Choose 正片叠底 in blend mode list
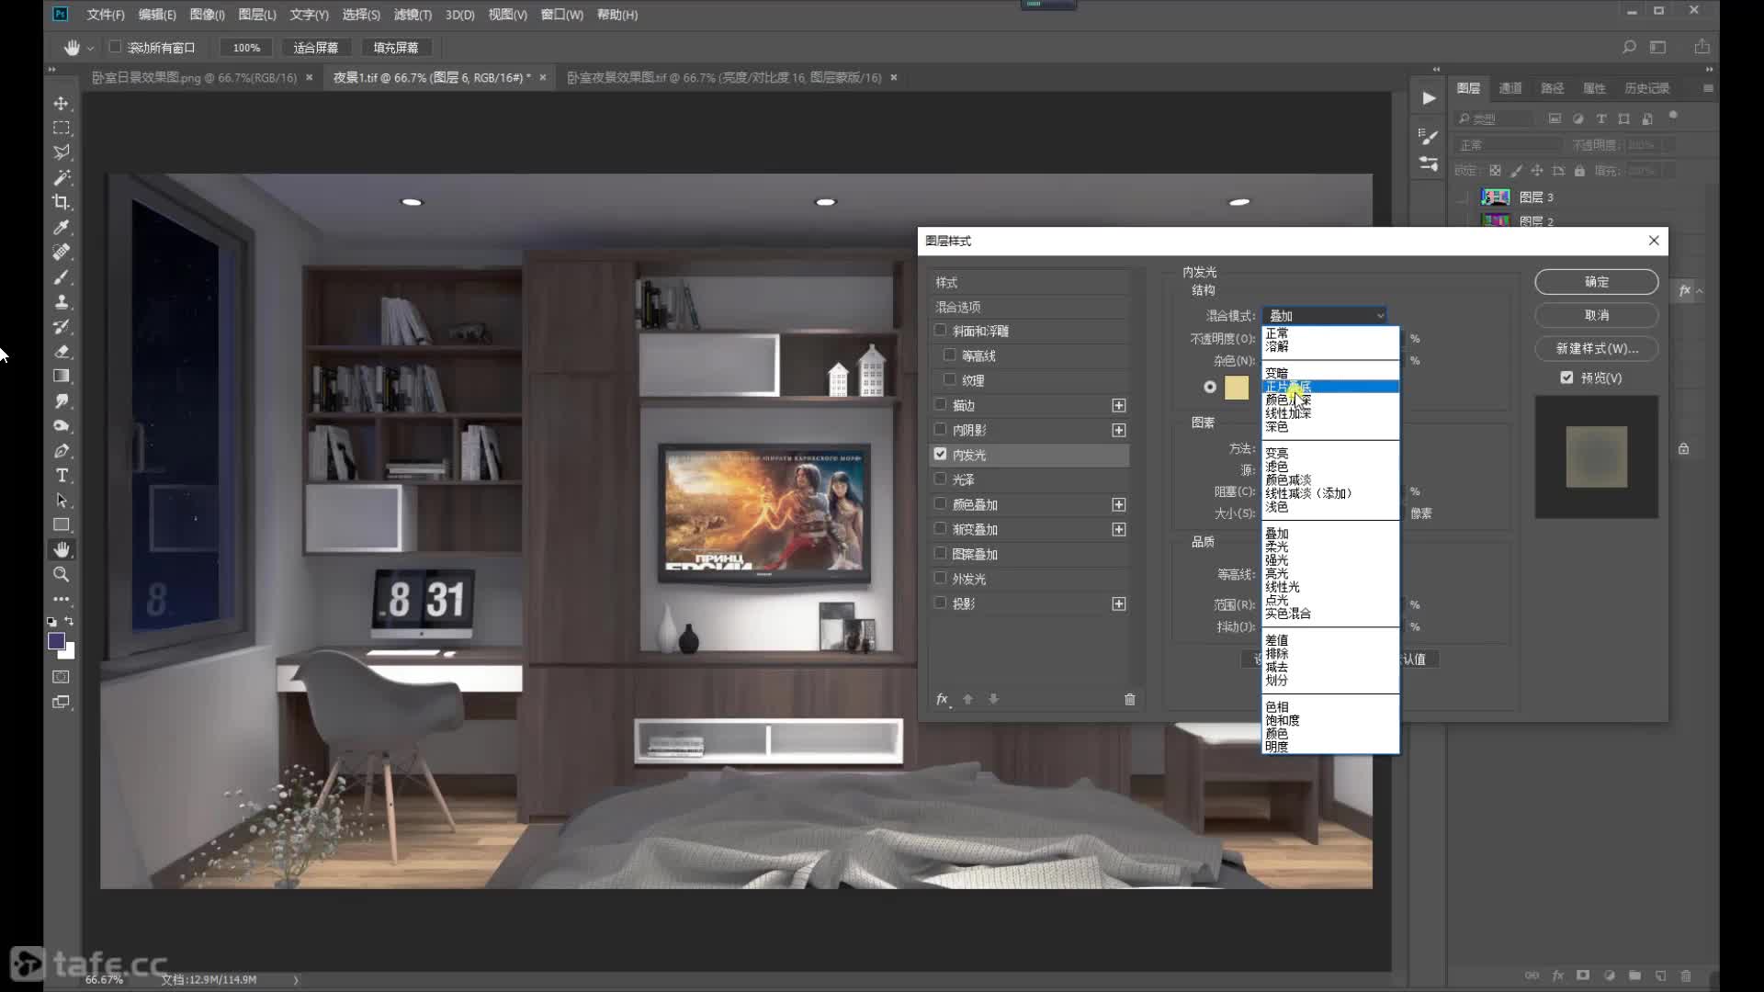 pyautogui.click(x=1330, y=387)
